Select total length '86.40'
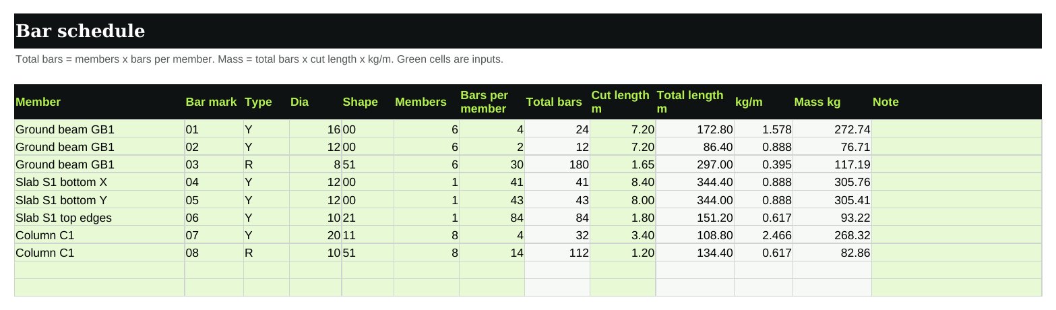 tap(695, 147)
